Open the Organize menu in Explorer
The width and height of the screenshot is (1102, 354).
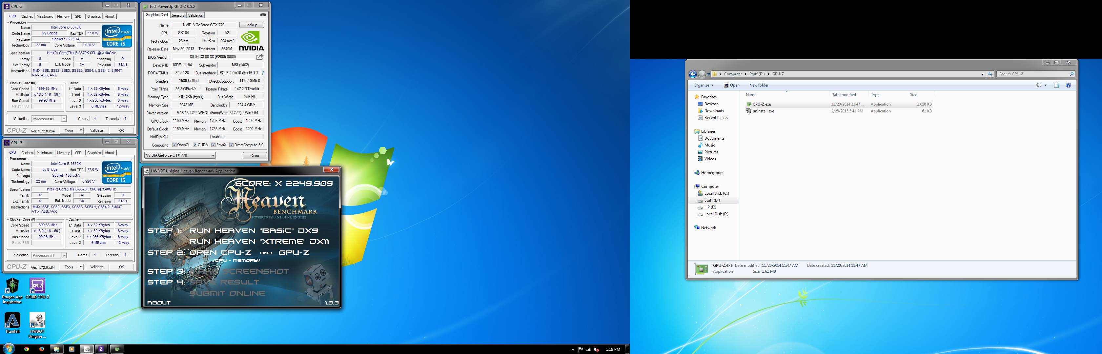point(703,86)
